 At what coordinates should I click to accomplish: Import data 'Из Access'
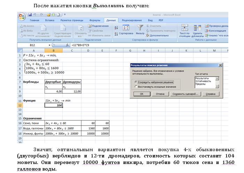click(x=27, y=26)
